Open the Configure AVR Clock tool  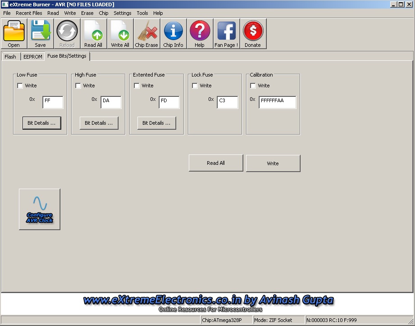[40, 209]
